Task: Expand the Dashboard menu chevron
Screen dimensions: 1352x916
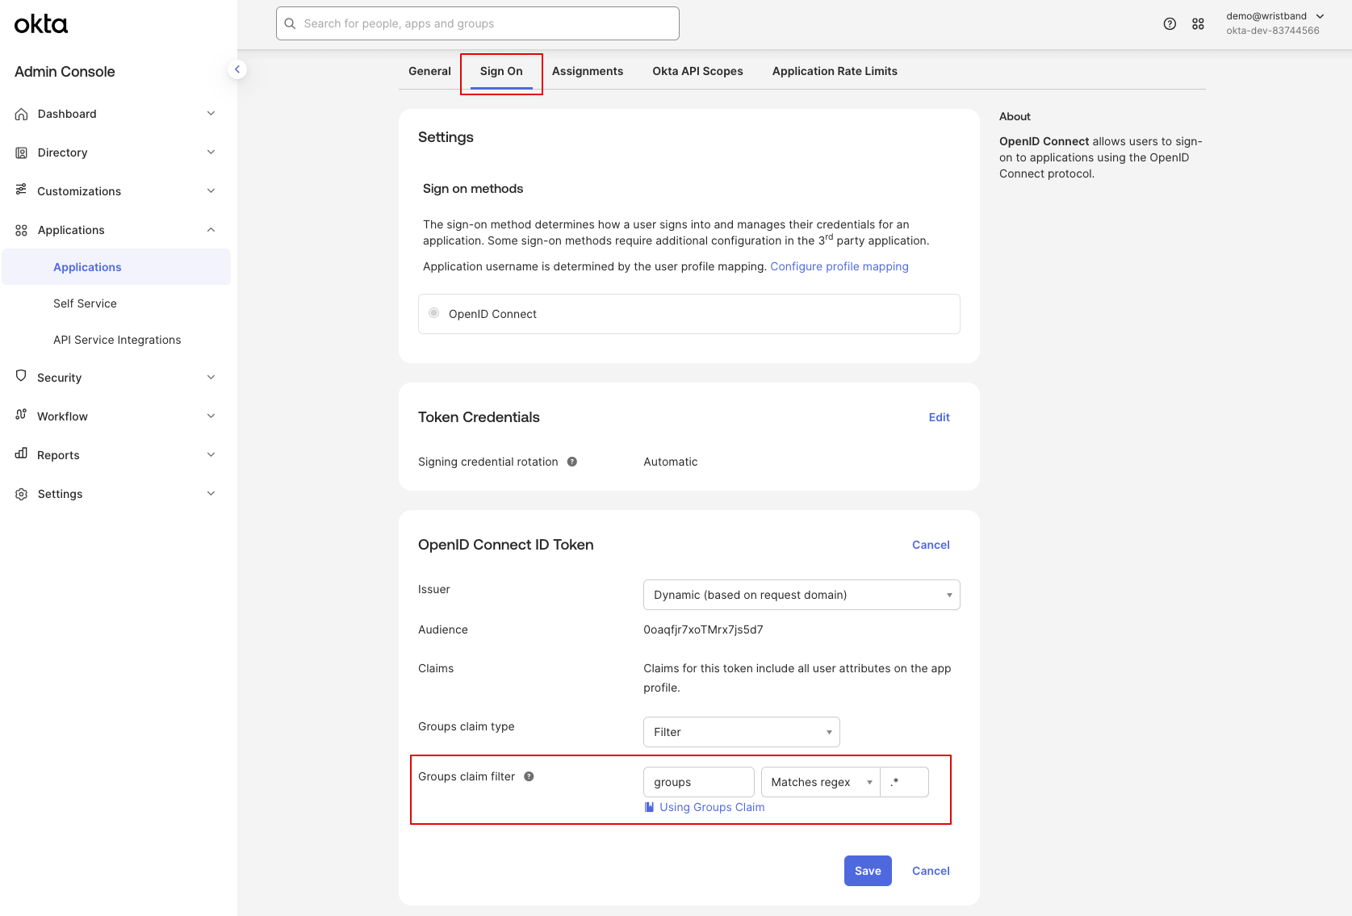Action: tap(211, 114)
